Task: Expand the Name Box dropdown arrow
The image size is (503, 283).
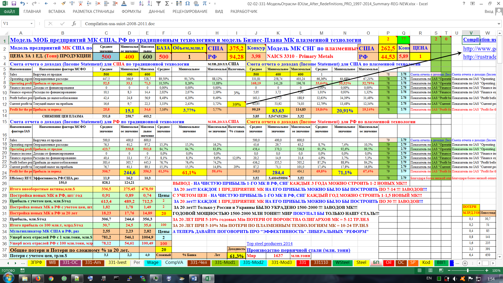Action: [x=31, y=24]
